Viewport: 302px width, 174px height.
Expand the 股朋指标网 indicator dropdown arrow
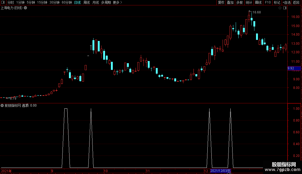pos(2,105)
